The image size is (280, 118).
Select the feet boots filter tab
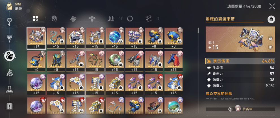pyautogui.click(x=111, y=18)
